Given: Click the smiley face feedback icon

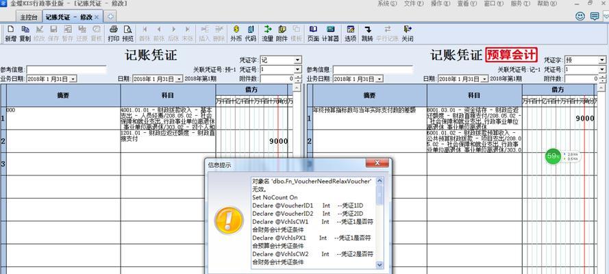Looking at the screenshot, I should pos(580,16).
